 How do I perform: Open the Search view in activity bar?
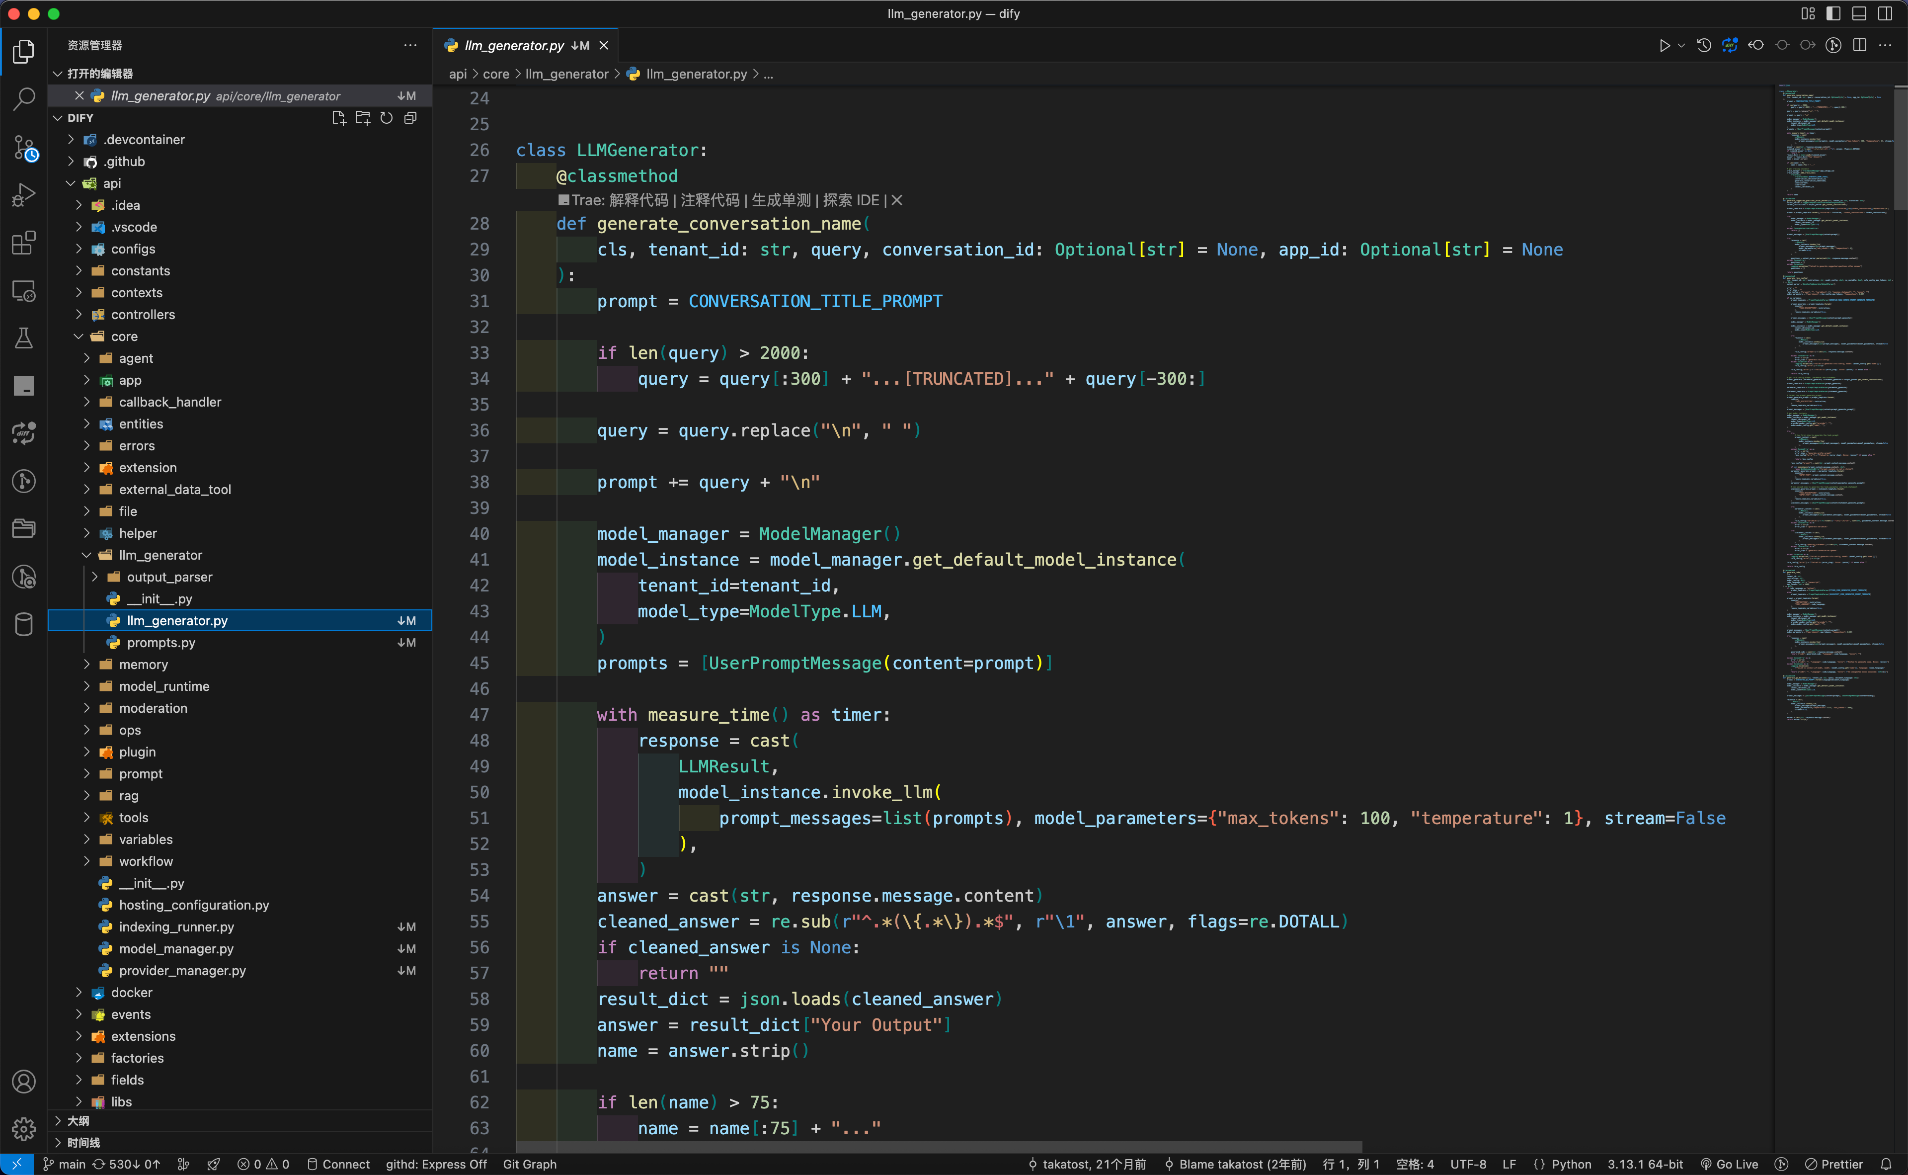(x=23, y=99)
